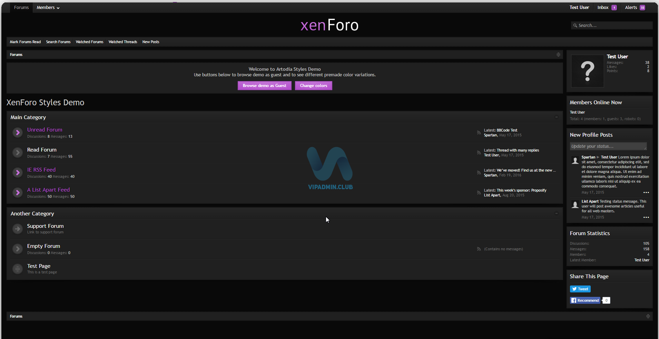Image resolution: width=659 pixels, height=339 pixels.
Task: Open Members Online Now heading
Action: click(596, 103)
